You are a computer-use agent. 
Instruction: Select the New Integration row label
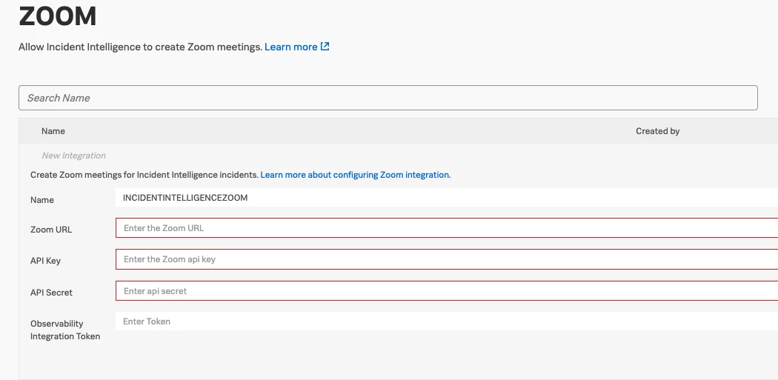tap(73, 156)
